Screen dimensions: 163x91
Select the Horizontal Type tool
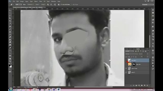tap(10, 51)
